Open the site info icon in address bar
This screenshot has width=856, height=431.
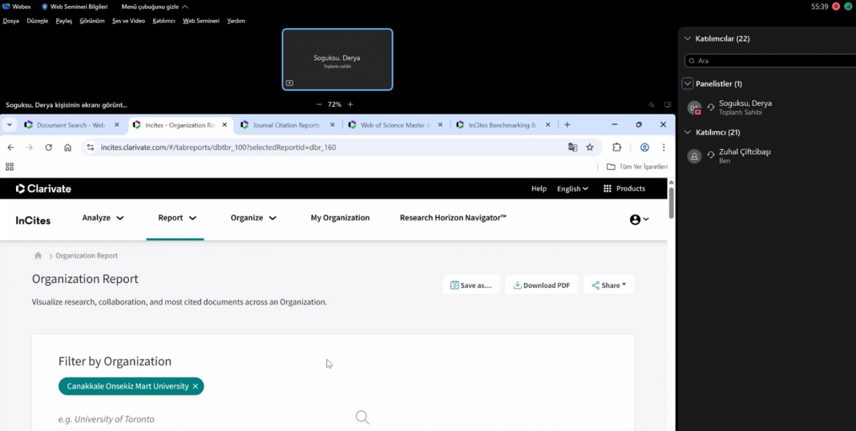(90, 147)
